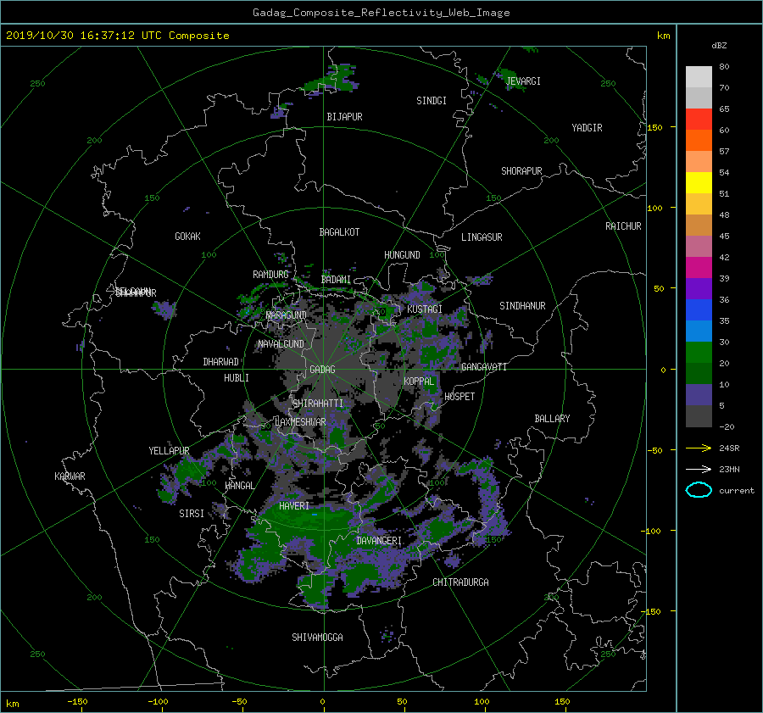This screenshot has height=713, width=763.
Task: Click the KUSTAGI city label
Action: coord(425,309)
